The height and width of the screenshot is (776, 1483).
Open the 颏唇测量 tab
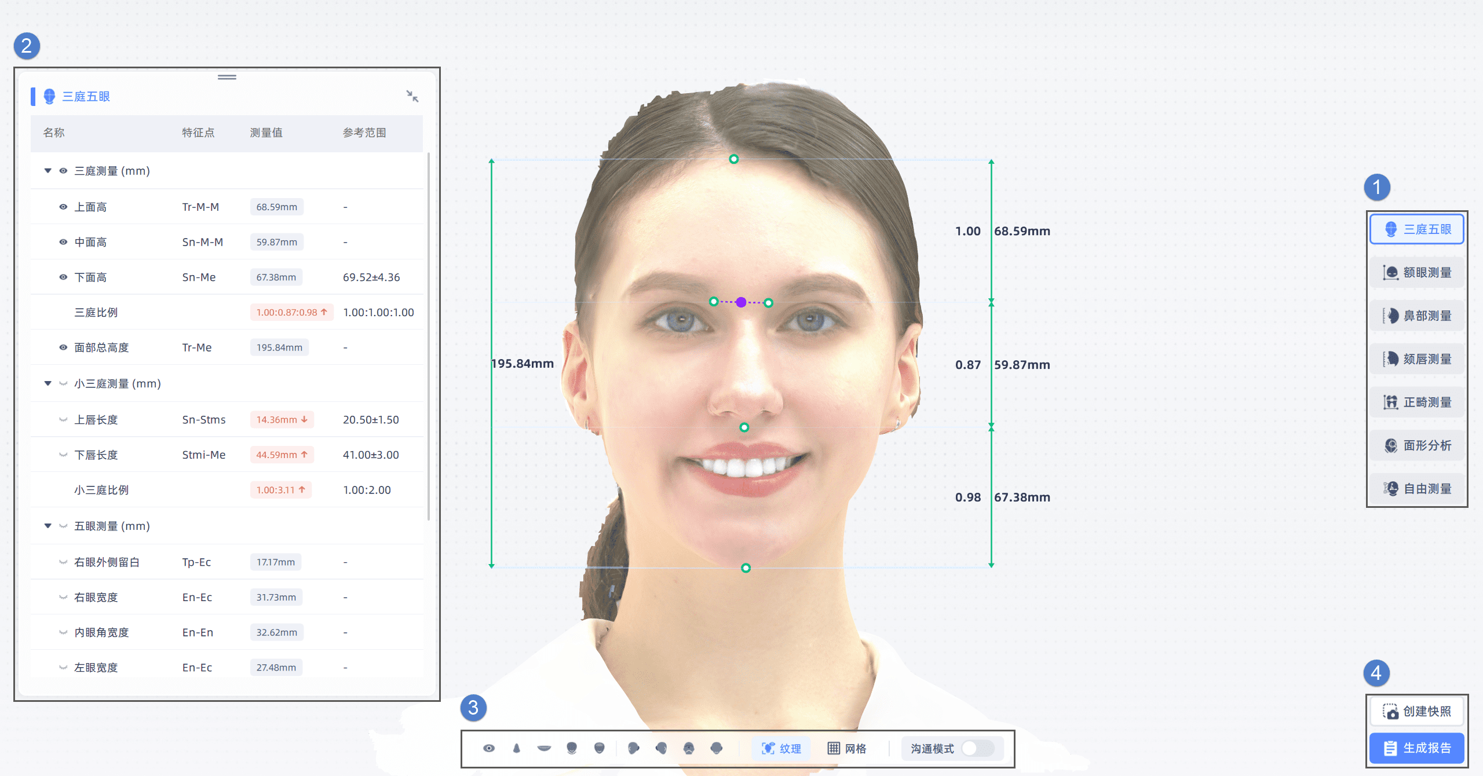coord(1416,359)
